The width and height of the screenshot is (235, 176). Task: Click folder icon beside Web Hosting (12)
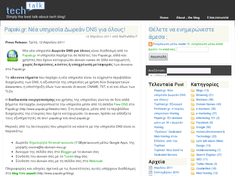[193, 173]
